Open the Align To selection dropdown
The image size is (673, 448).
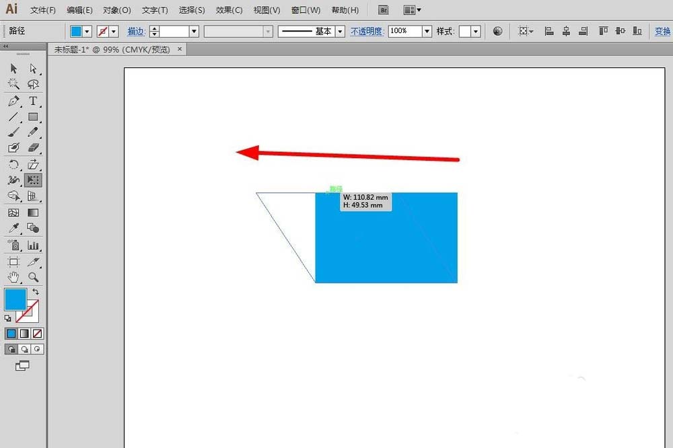526,32
